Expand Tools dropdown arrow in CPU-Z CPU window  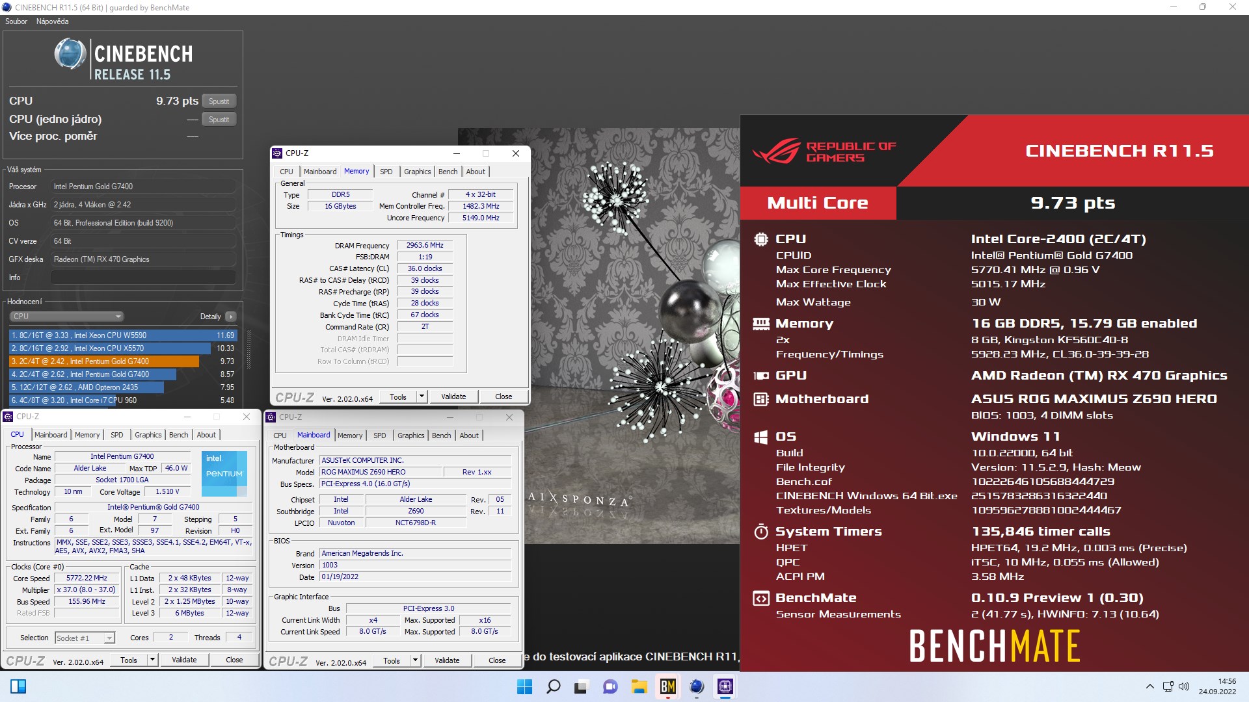[152, 660]
